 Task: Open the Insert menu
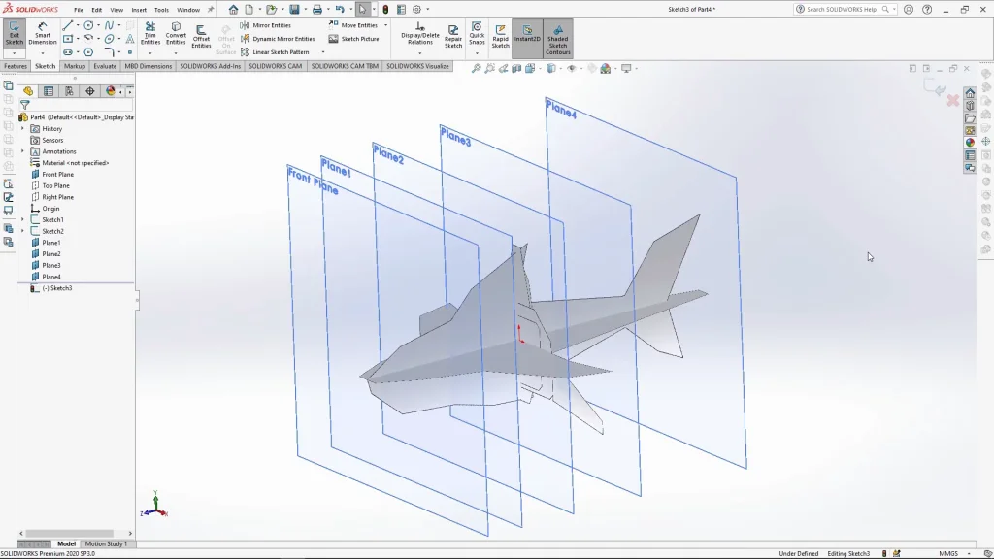coord(139,10)
